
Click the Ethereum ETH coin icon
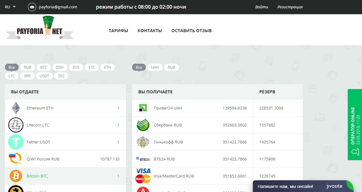16,108
